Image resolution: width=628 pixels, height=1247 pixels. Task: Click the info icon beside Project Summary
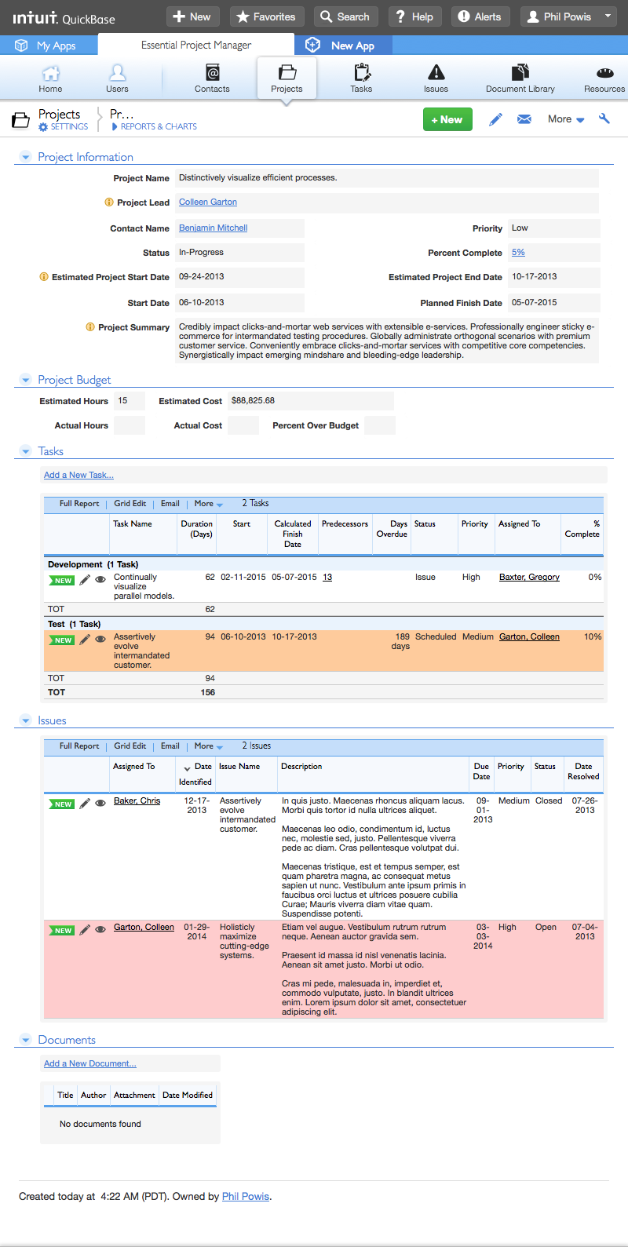pyautogui.click(x=90, y=327)
